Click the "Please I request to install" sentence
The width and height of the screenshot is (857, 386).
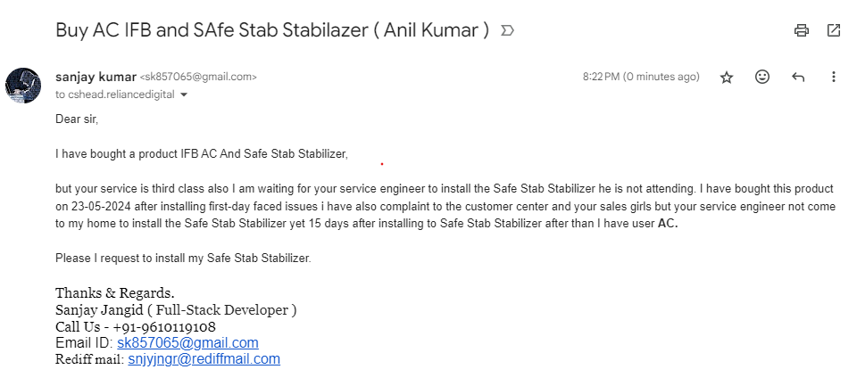coord(182,259)
